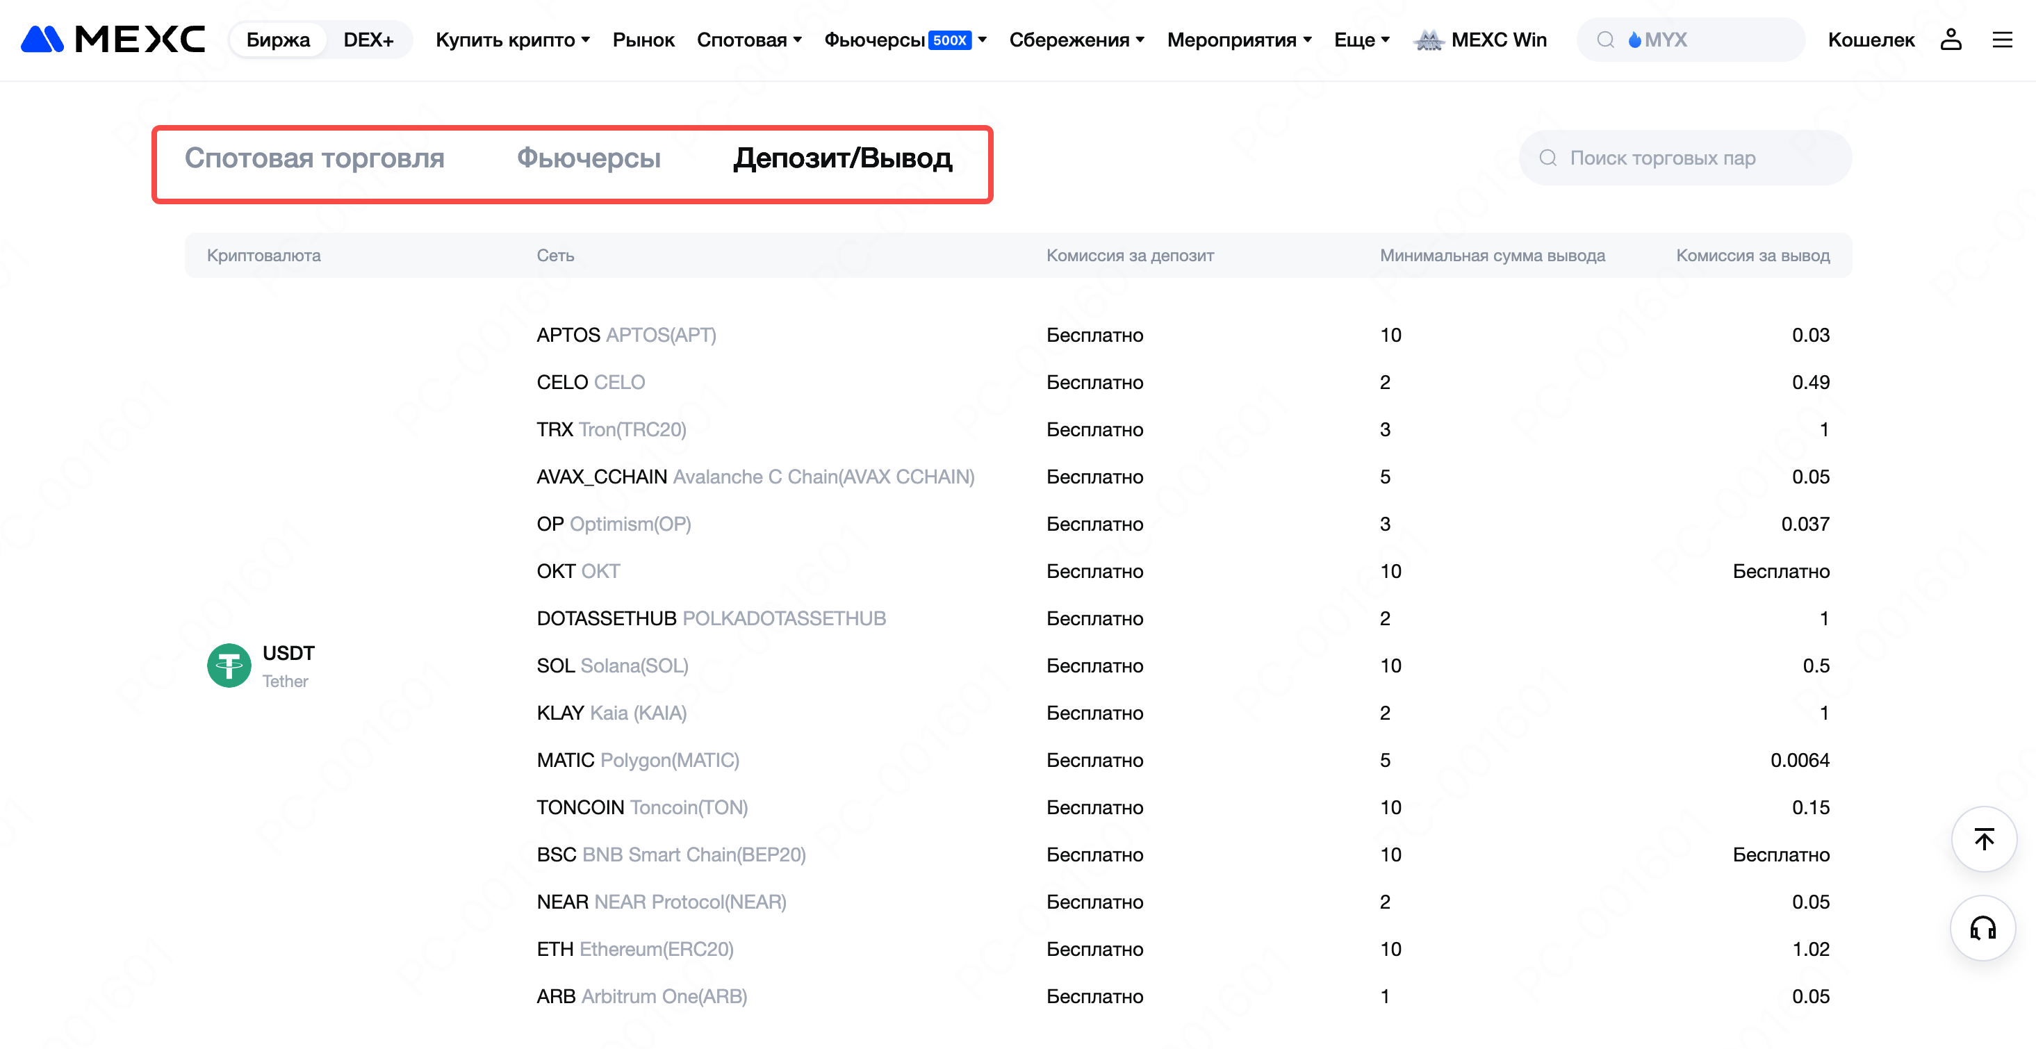Select the Спотовая торговля tab

tap(315, 158)
